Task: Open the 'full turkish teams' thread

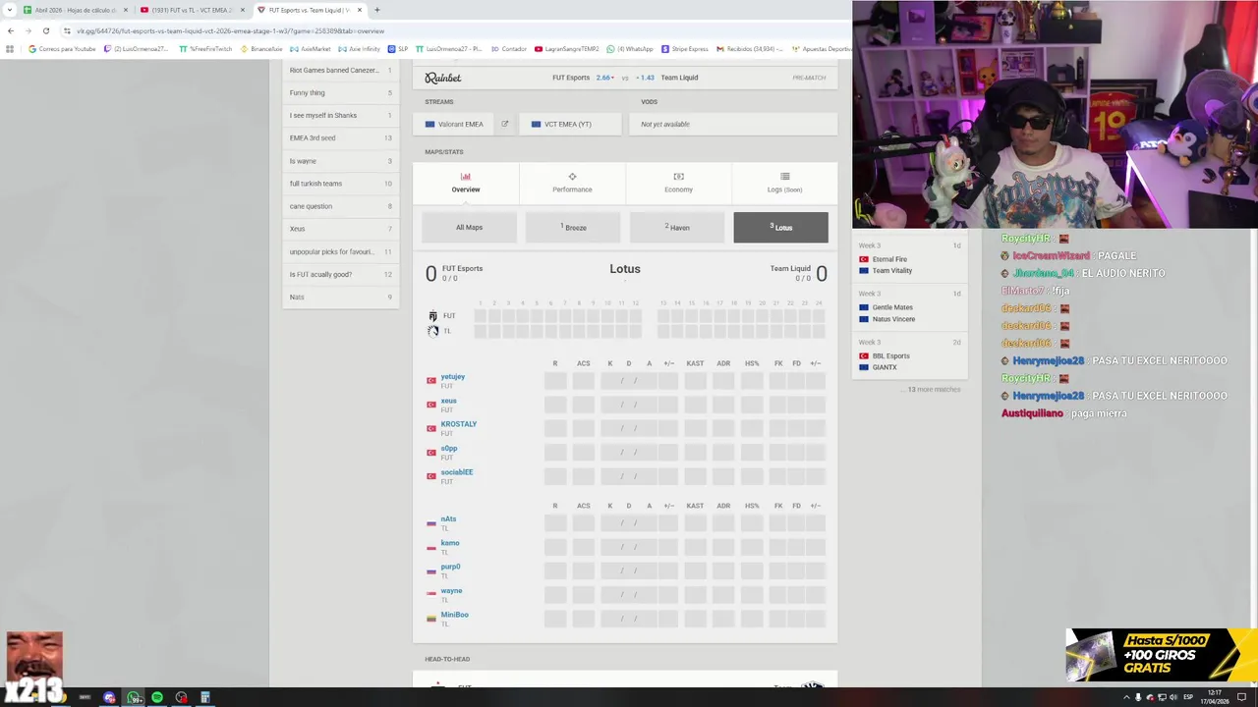Action: [x=341, y=184]
